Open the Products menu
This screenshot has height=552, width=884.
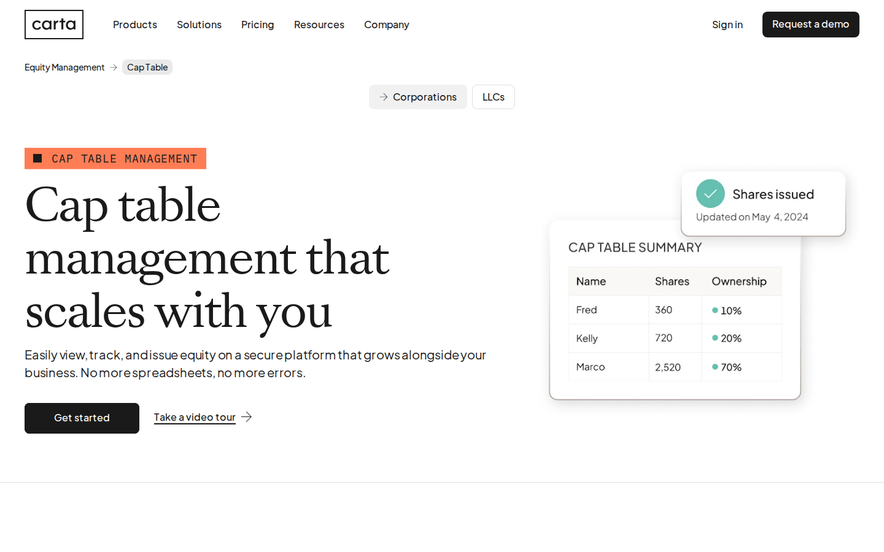(x=135, y=25)
